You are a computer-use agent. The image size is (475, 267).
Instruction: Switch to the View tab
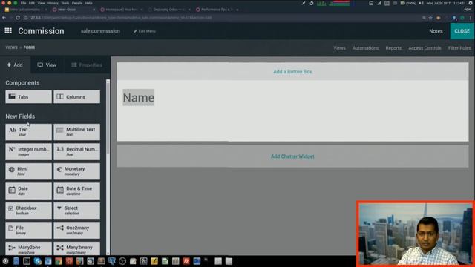click(x=47, y=65)
